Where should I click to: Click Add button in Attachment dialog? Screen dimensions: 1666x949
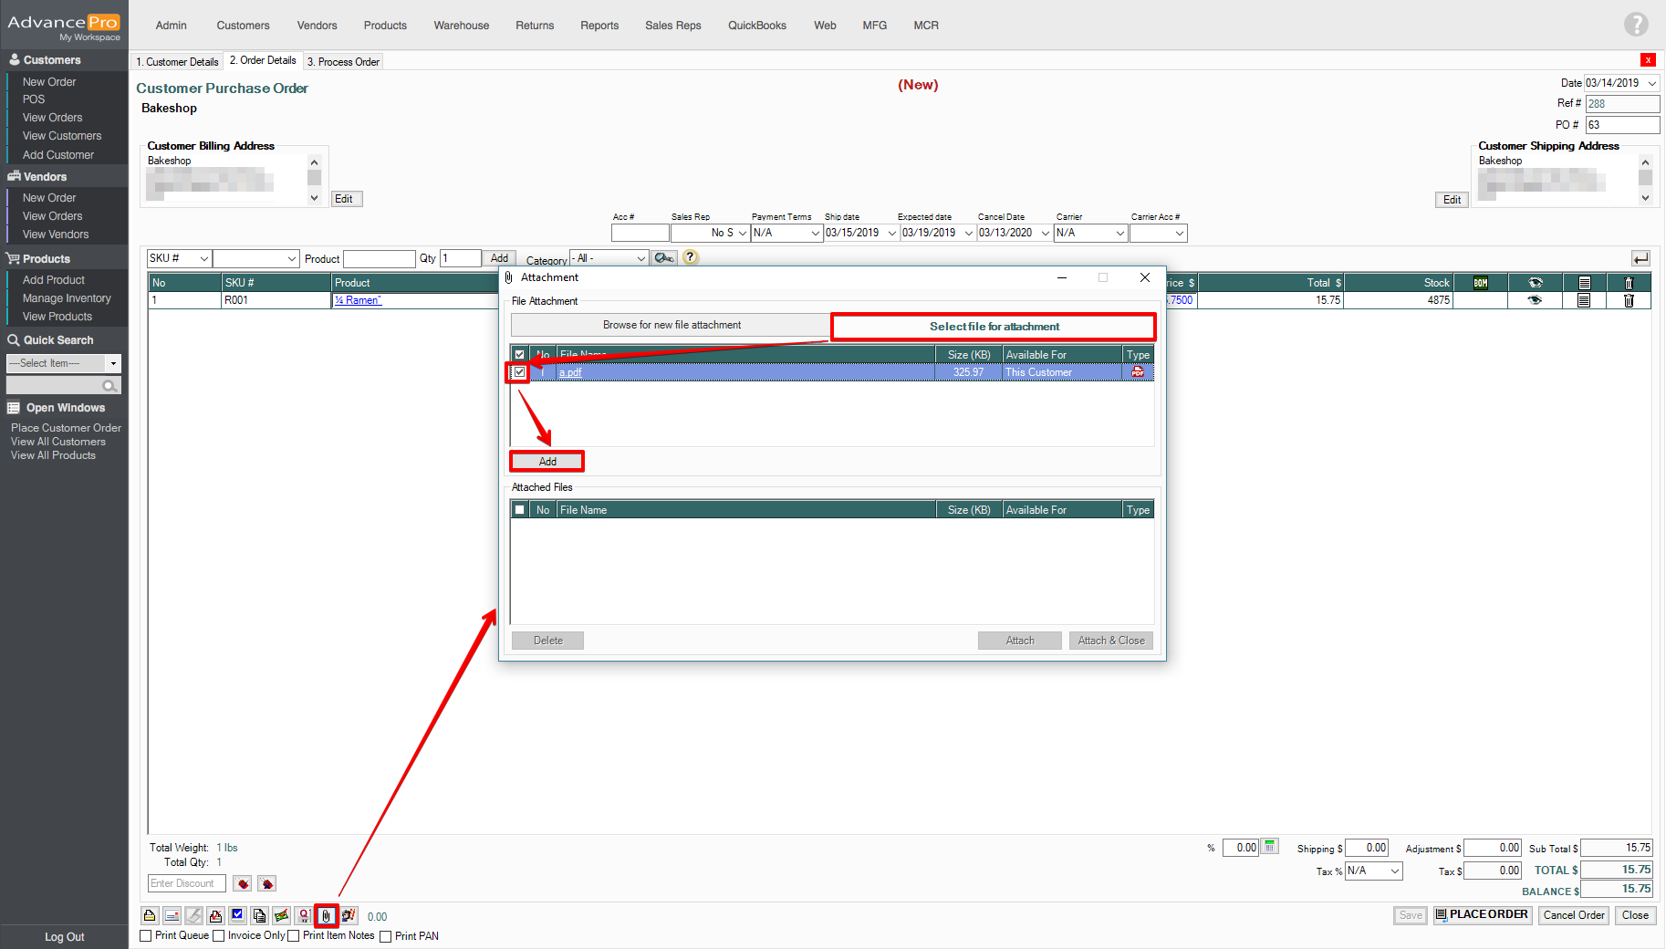[547, 462]
